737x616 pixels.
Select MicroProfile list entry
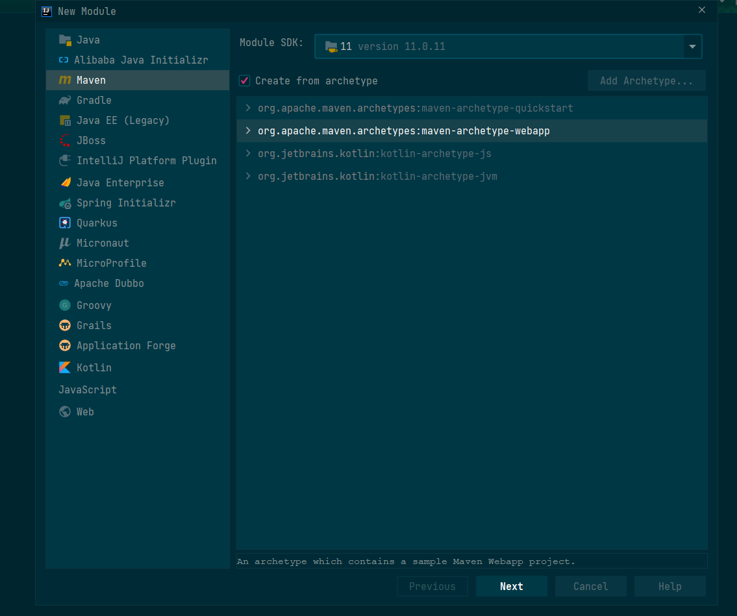pos(138,263)
